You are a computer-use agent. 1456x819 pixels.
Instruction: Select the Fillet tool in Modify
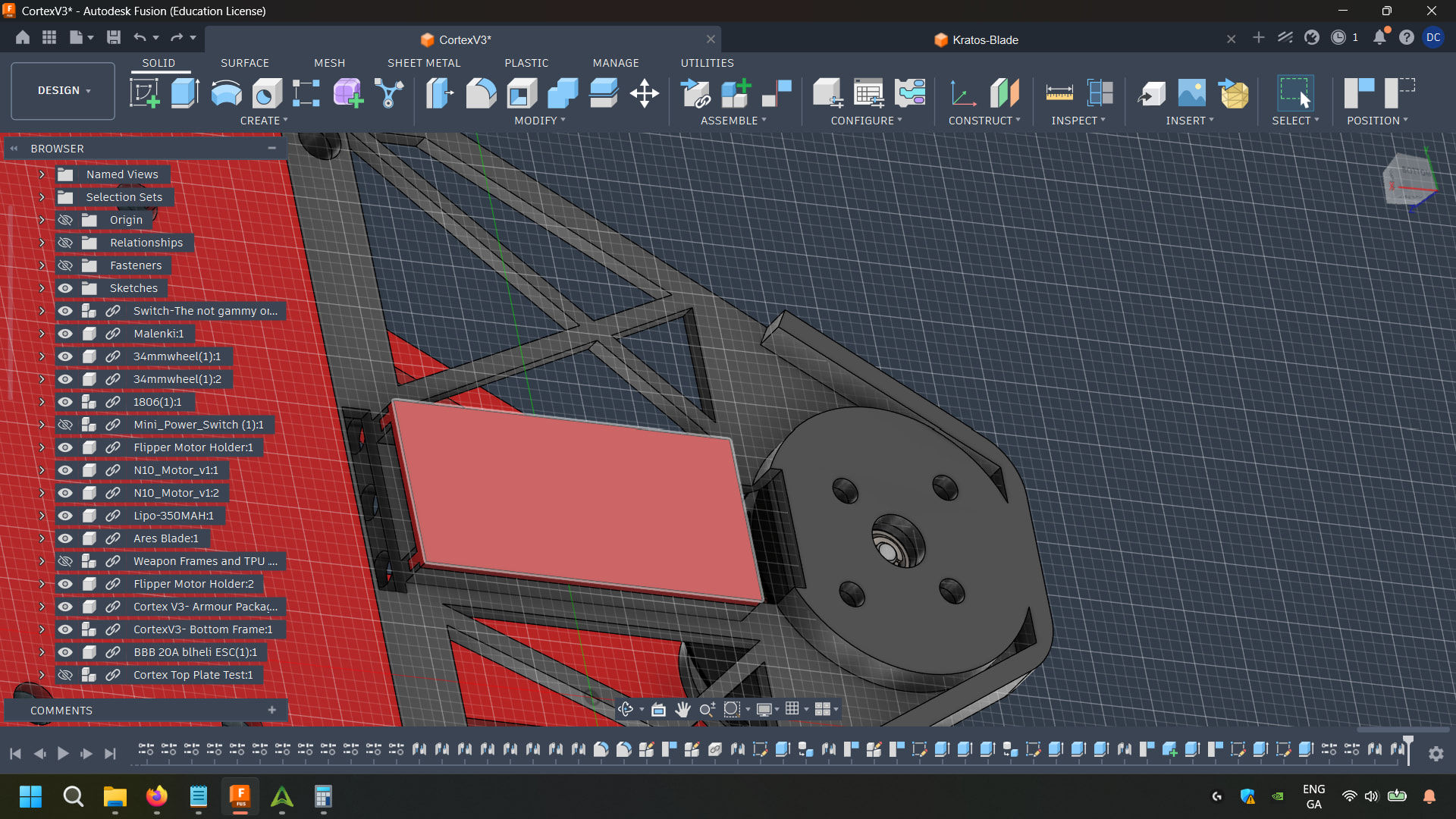[x=480, y=93]
